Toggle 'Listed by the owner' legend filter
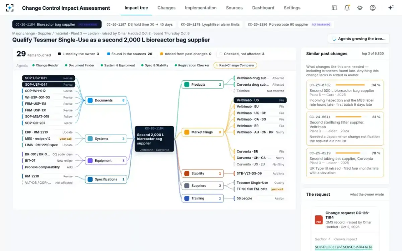The width and height of the screenshot is (402, 251). (x=78, y=54)
